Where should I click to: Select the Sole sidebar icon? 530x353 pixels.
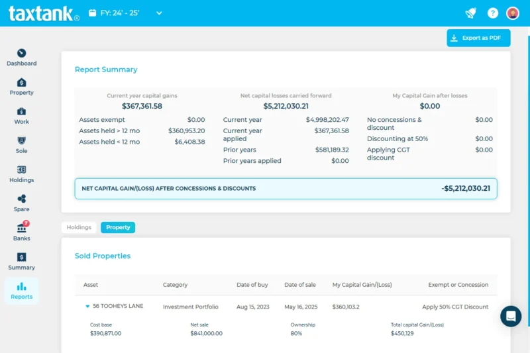point(21,141)
